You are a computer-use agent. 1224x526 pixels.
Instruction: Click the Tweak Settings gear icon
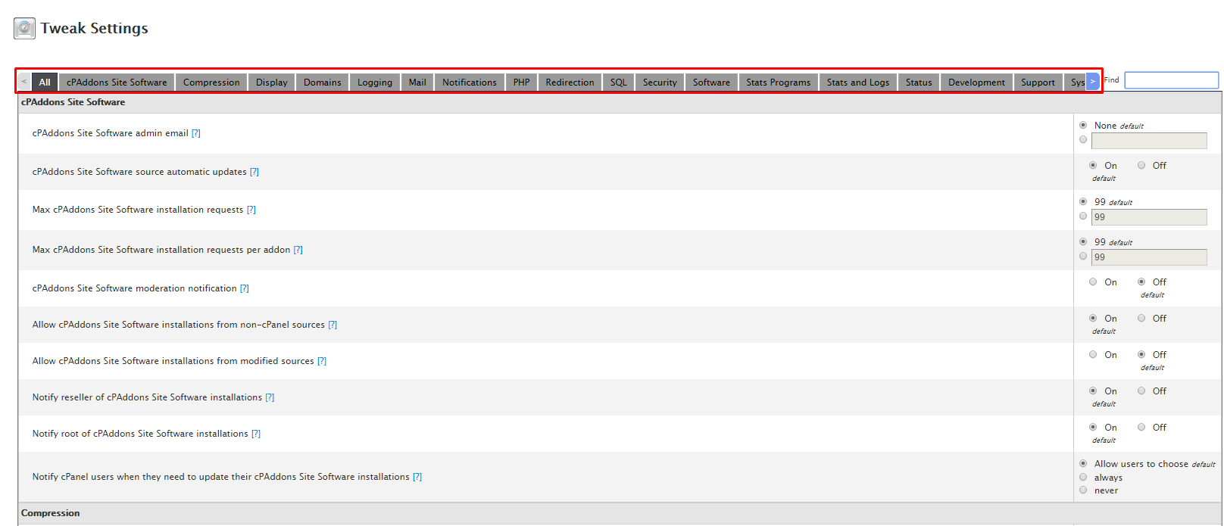pyautogui.click(x=24, y=29)
